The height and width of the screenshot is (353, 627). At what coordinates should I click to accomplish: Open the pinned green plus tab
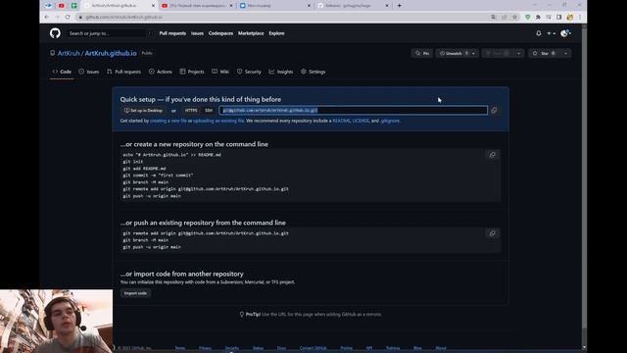[x=74, y=6]
